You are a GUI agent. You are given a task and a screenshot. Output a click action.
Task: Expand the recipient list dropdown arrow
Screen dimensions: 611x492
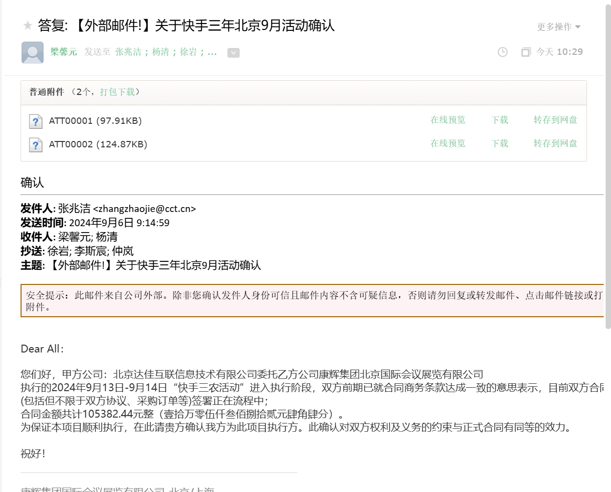click(x=234, y=52)
